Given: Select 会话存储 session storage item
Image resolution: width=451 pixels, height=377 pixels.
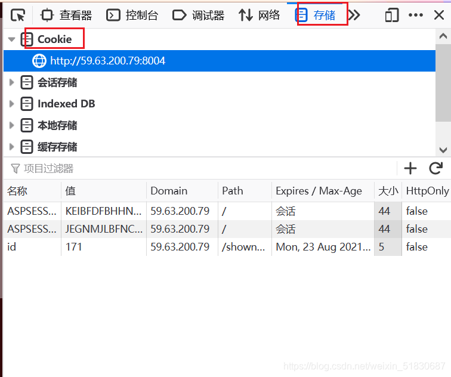Looking at the screenshot, I should pos(57,82).
